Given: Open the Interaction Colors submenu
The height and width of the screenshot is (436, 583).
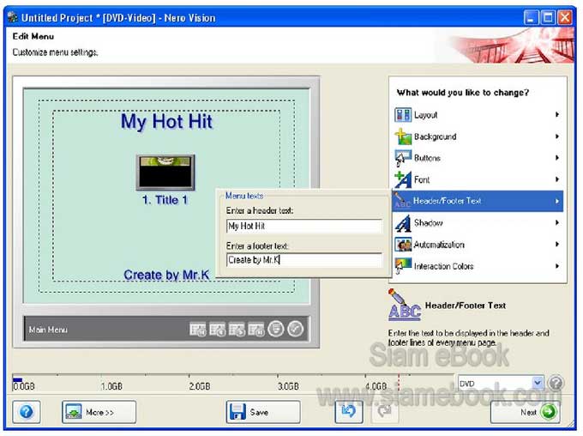Looking at the screenshot, I should point(478,266).
